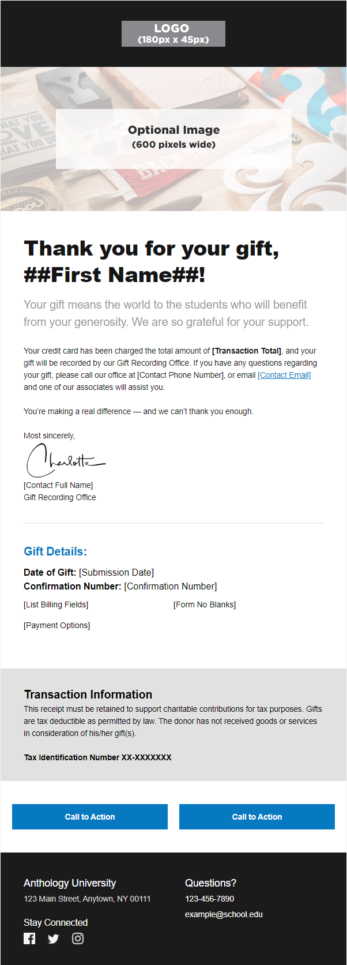347x965 pixels.
Task: Click the Tax Identification Number line
Action: tap(98, 757)
